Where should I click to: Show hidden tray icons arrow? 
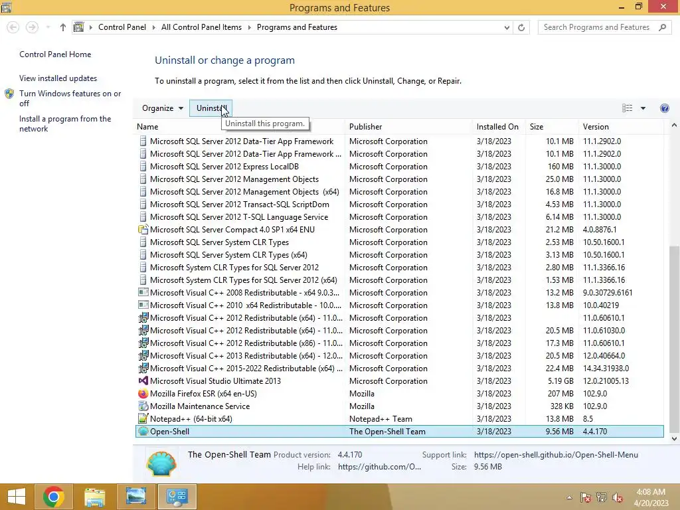click(569, 497)
